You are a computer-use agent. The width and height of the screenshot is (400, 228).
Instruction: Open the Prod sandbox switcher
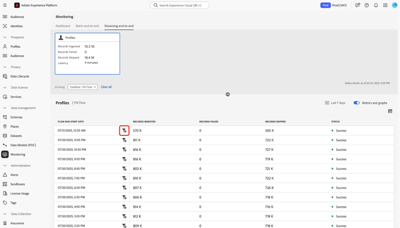click(334, 5)
